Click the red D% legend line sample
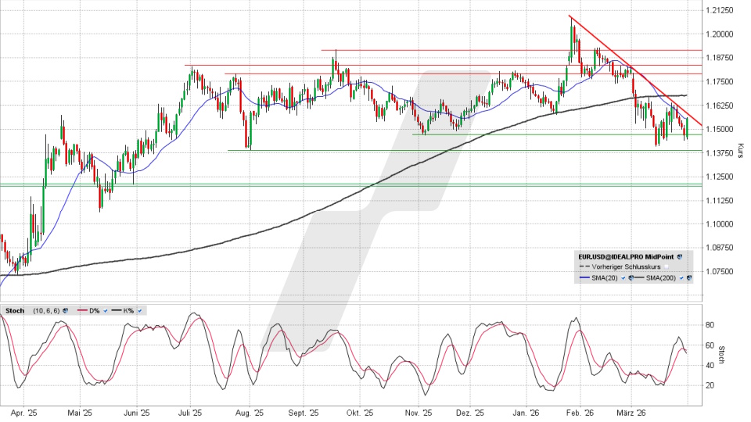The height and width of the screenshot is (422, 751). pyautogui.click(x=81, y=310)
